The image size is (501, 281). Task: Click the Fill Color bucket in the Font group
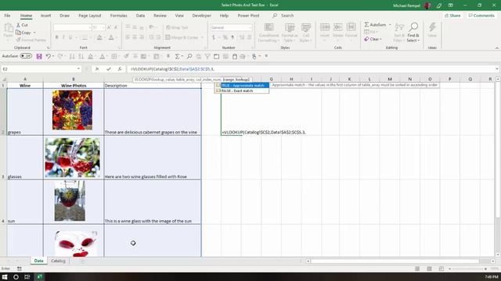pos(99,37)
